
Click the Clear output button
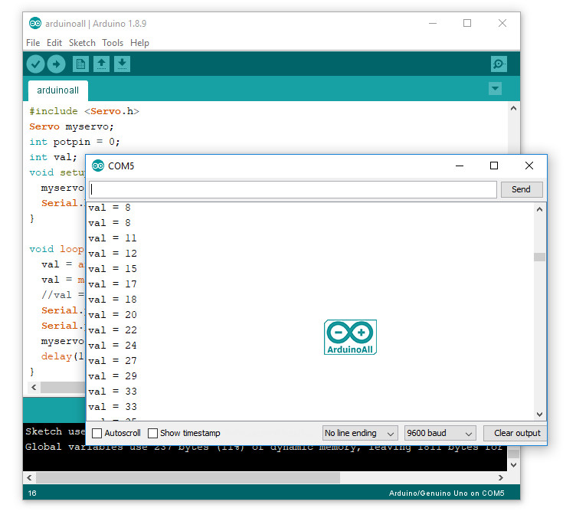point(516,433)
